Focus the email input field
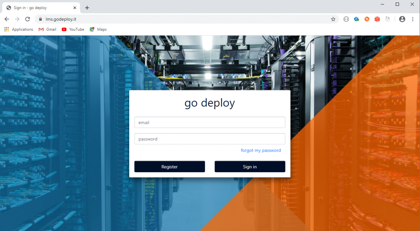This screenshot has height=231, width=420. click(x=210, y=123)
